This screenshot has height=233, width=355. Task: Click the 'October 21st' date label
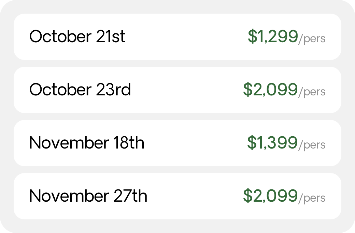[x=77, y=36]
